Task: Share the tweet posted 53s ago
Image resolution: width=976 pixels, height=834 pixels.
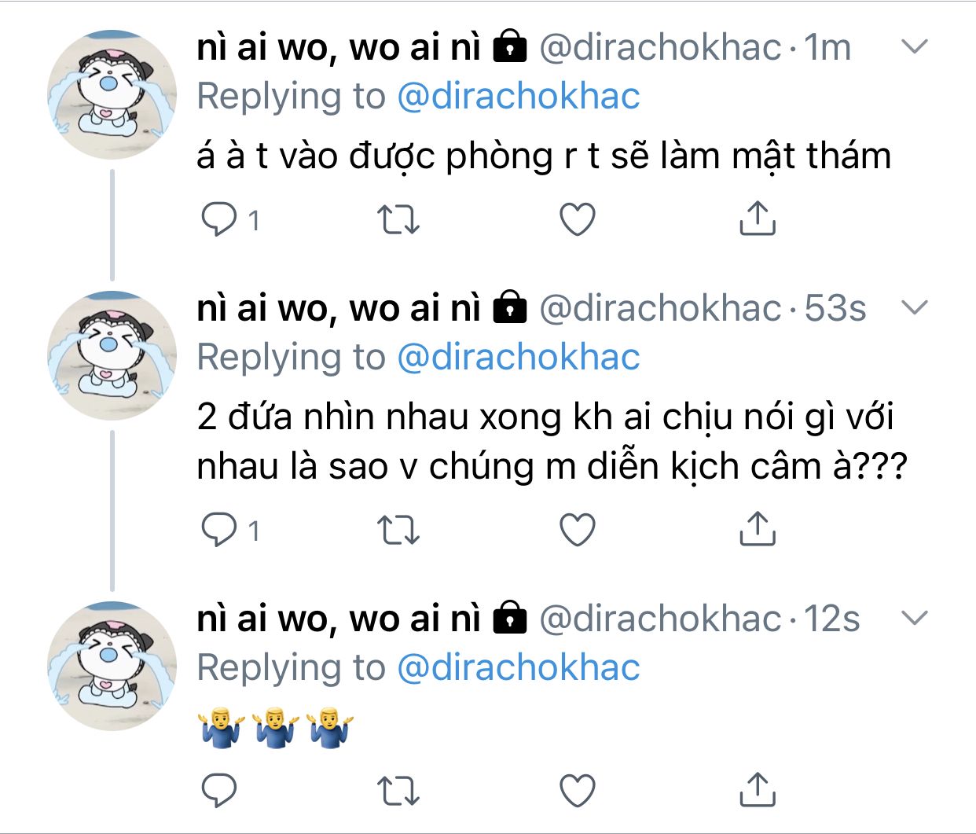Action: pos(758,528)
